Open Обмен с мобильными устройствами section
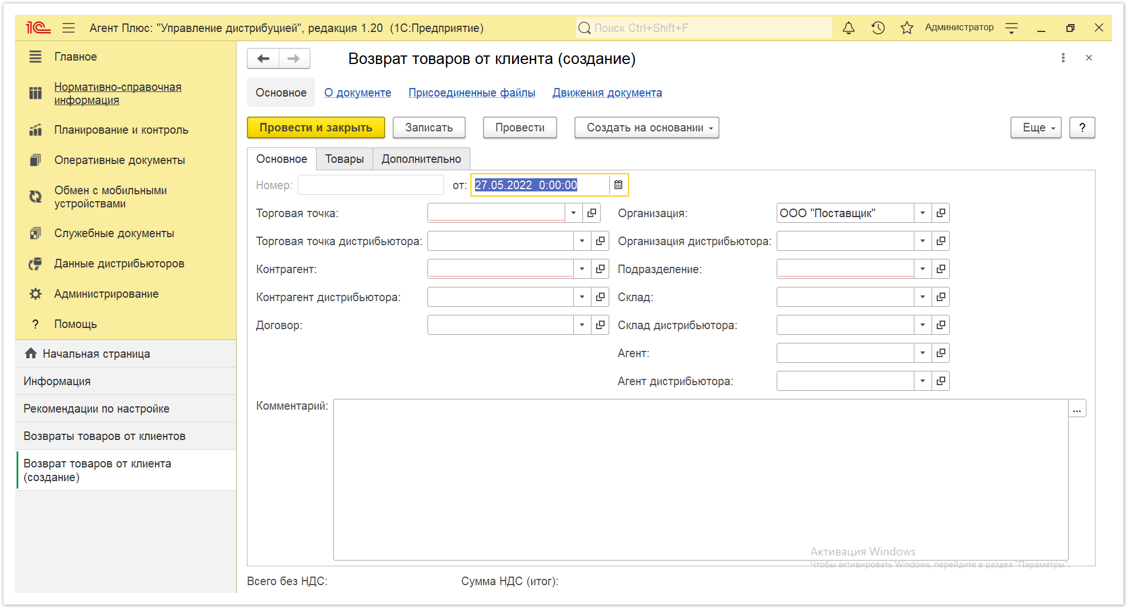Image resolution: width=1127 pixels, height=608 pixels. (x=110, y=197)
